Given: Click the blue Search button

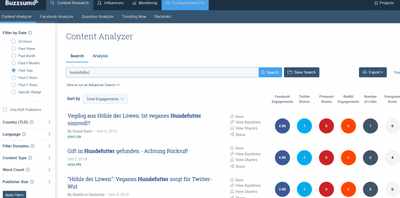Looking at the screenshot, I should 270,72.
